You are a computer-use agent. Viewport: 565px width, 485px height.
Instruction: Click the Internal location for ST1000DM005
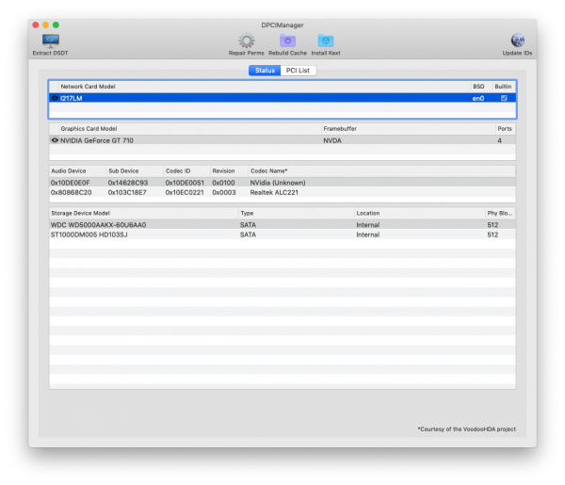[368, 234]
